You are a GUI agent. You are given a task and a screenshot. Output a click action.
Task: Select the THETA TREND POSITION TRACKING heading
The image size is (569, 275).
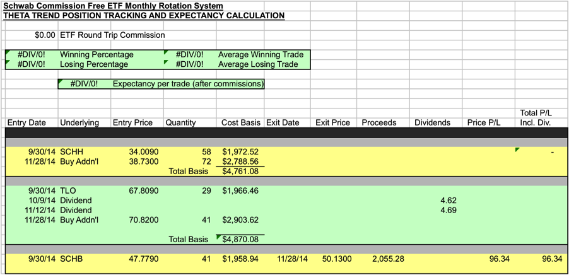click(144, 16)
